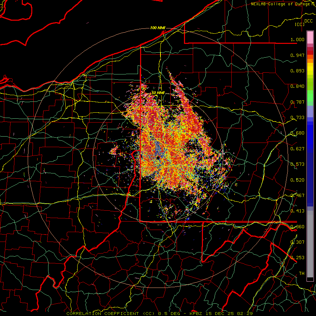Image resolution: width=316 pixels, height=316 pixels.
Task: Select the 0.467 scale value
Action: tap(297, 196)
